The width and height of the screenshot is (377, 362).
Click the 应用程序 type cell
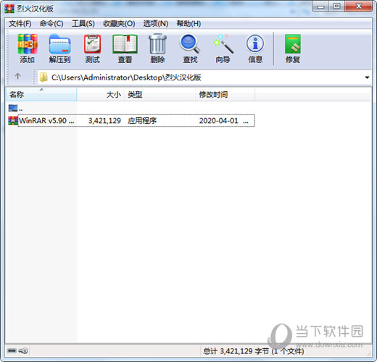(x=142, y=120)
